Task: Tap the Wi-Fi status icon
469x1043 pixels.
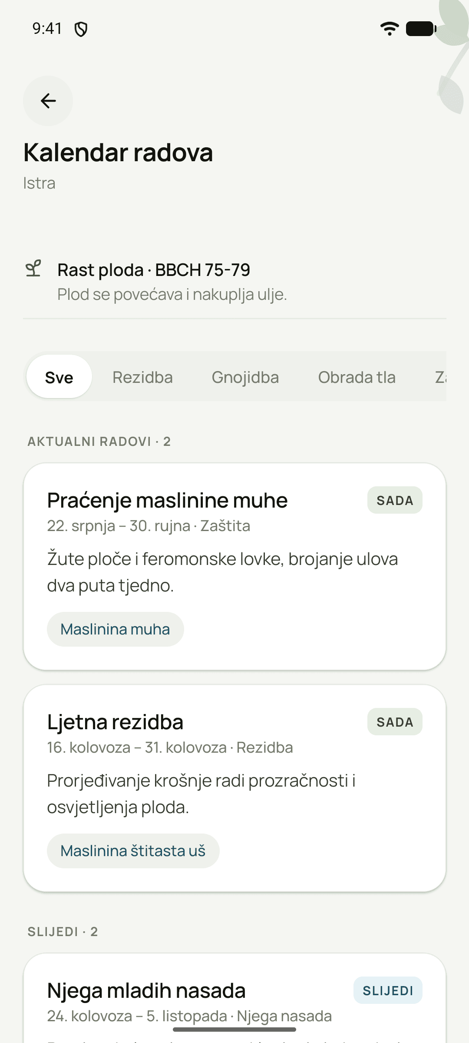Action: tap(390, 29)
